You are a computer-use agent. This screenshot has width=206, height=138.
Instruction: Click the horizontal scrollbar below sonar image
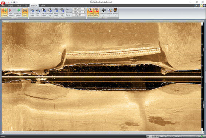[101, 132]
